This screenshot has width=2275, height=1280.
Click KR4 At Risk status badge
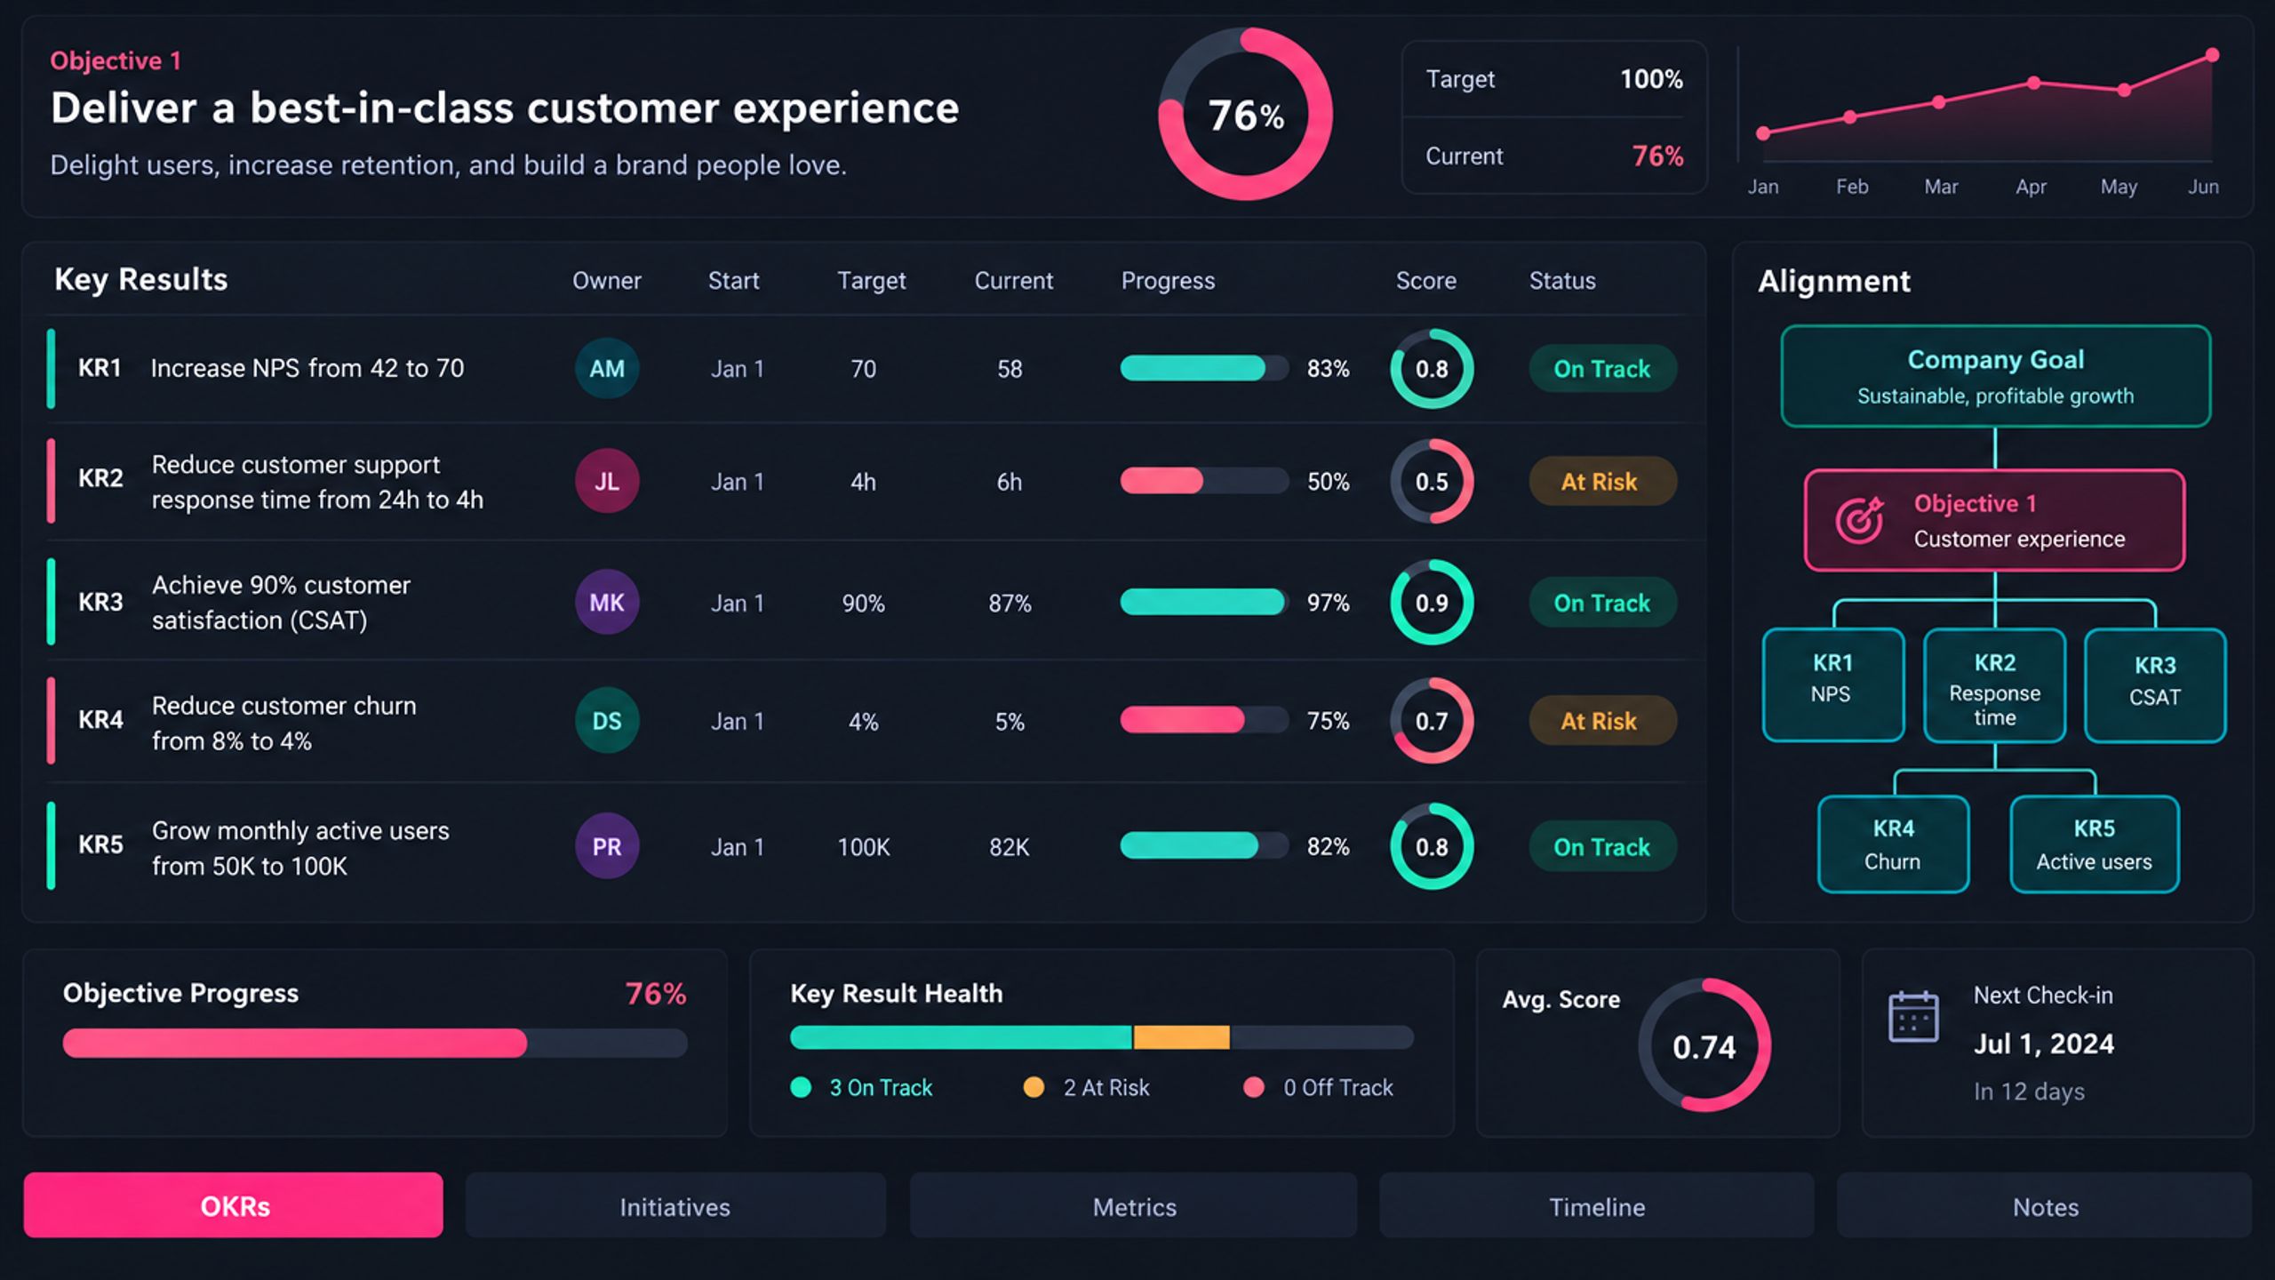(x=1602, y=721)
